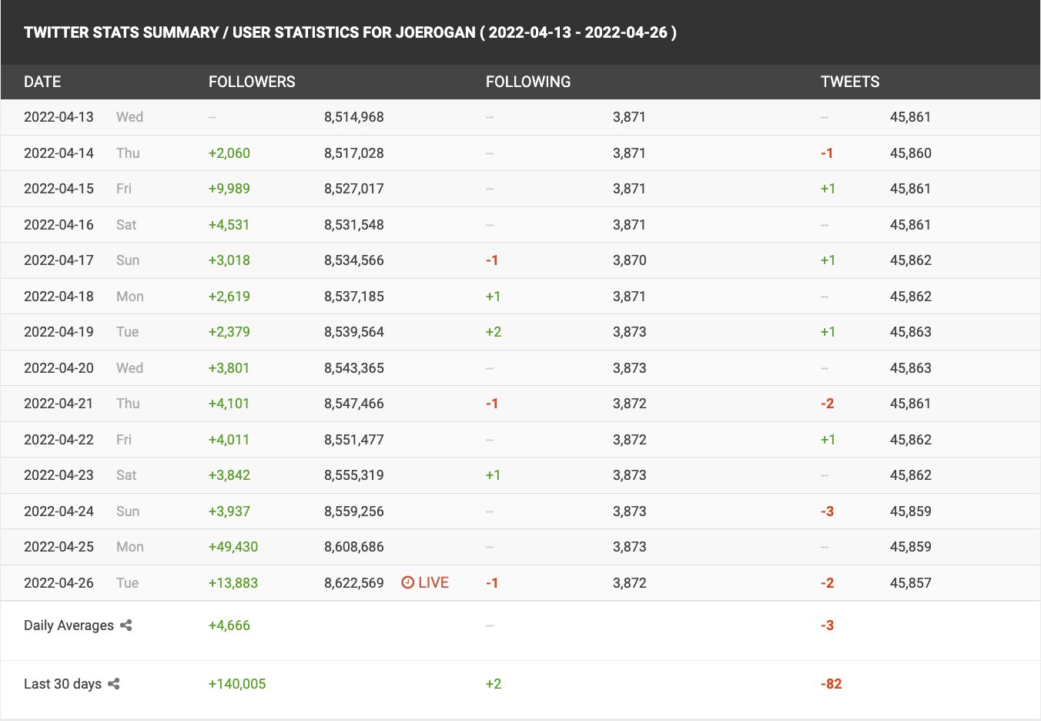Screen dimensions: 1041x721
Task: Select the 2022-04-25 date cell
Action: click(x=59, y=547)
